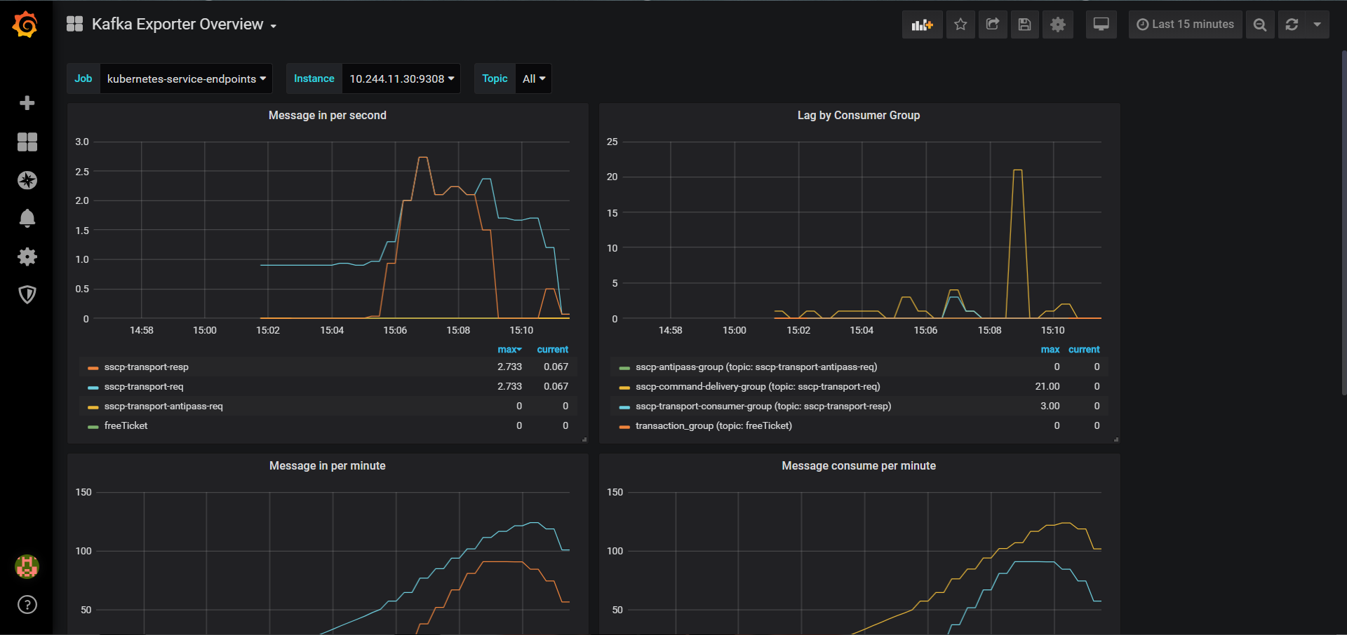Open the Grafana home logo
Screen dimensions: 1347x635
[x=26, y=25]
